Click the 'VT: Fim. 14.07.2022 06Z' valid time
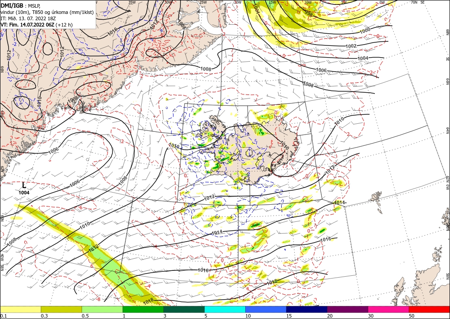 click(27, 25)
